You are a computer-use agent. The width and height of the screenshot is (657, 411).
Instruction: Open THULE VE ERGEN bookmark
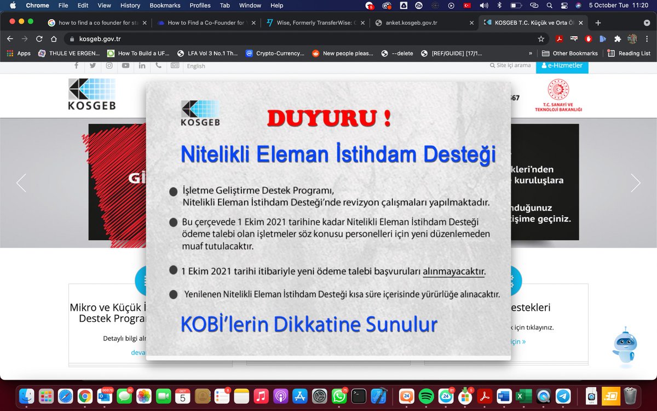pos(70,53)
